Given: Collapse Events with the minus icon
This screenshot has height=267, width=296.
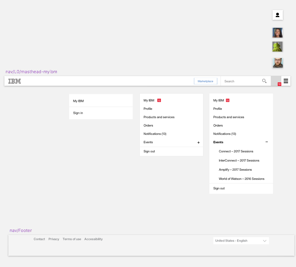Looking at the screenshot, I should pos(267,142).
